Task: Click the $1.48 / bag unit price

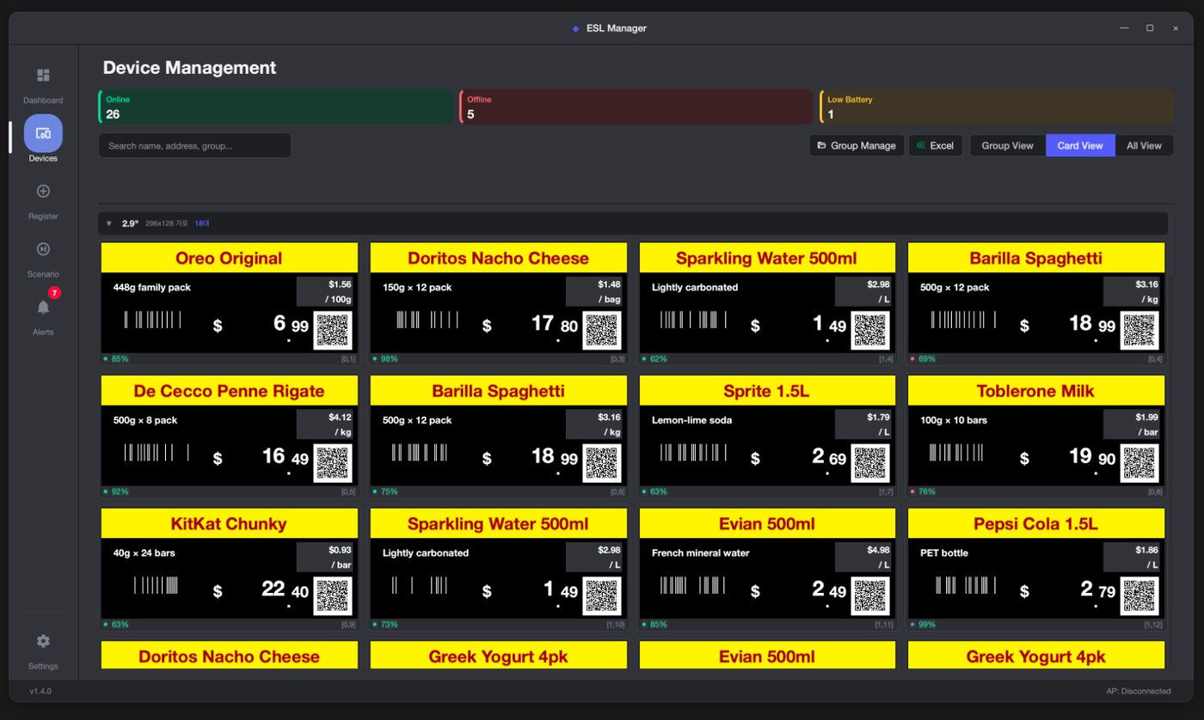Action: [x=594, y=291]
